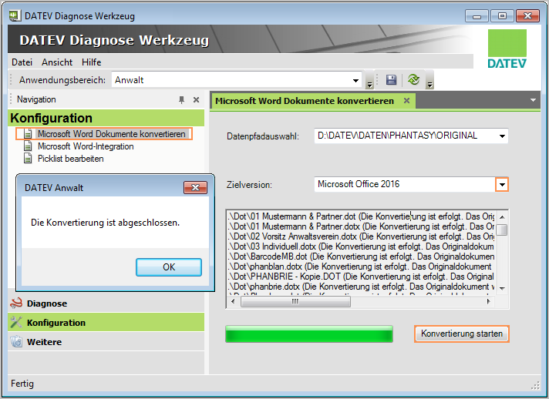Viewport: 549px width, 399px height.
Task: Open the Zielversion dropdown arrow
Action: click(x=502, y=185)
